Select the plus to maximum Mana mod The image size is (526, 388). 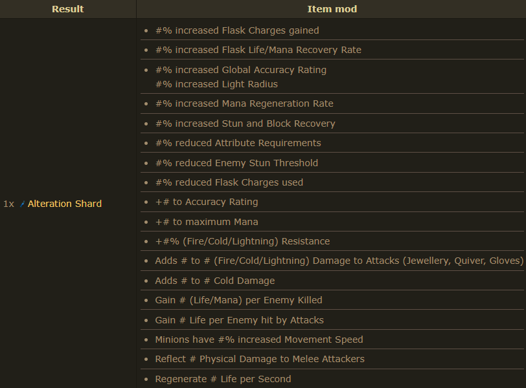point(206,222)
